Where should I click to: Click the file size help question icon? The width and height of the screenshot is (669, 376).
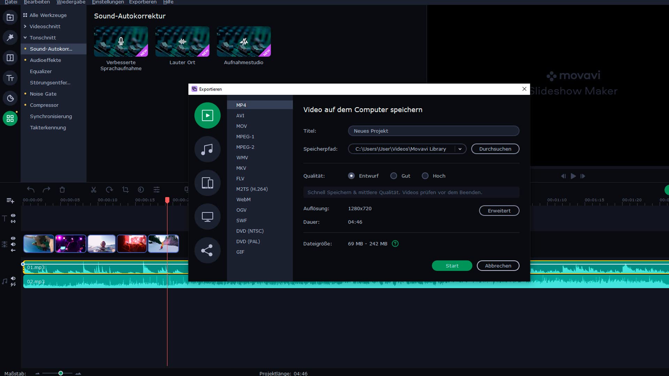(x=395, y=244)
